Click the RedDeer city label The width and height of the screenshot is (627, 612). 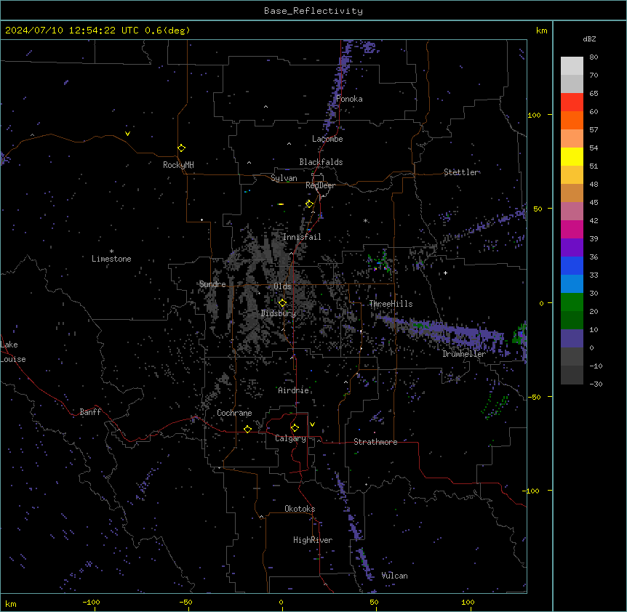click(320, 185)
